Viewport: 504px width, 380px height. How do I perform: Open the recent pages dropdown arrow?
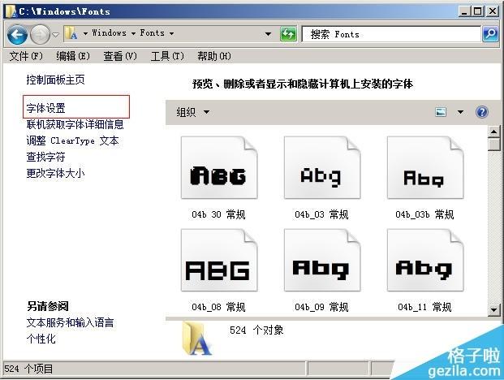[56, 34]
